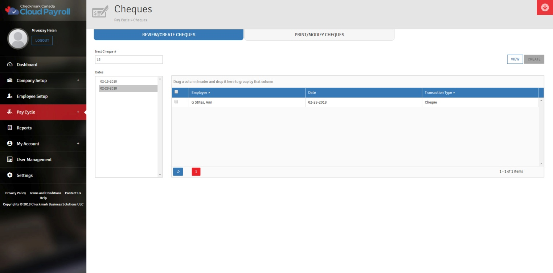Expand the My Account menu plus sign

click(x=78, y=144)
